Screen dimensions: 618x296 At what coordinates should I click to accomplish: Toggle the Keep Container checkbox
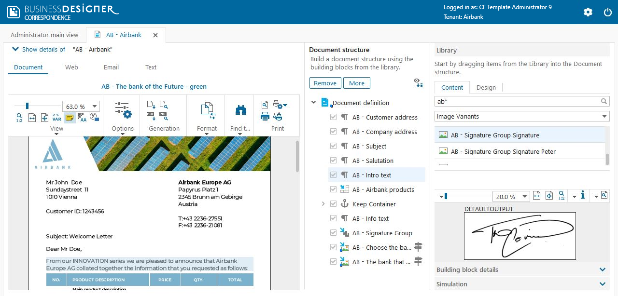[x=333, y=204]
